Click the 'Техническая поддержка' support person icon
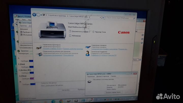This screenshot has height=103, width=183. [87, 53]
